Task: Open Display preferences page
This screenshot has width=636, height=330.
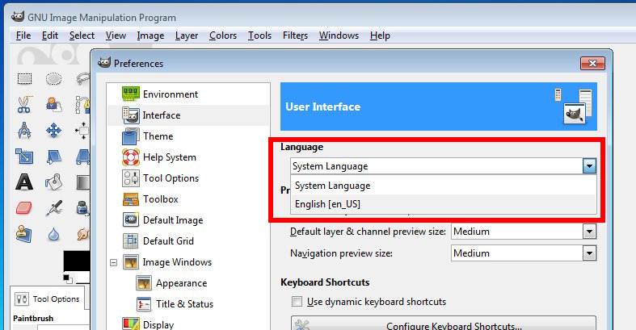Action: 158,324
